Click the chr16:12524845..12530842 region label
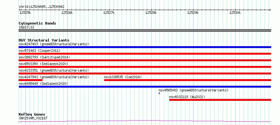Image resolution: width=280 pixels, height=125 pixels. tap(42, 7)
